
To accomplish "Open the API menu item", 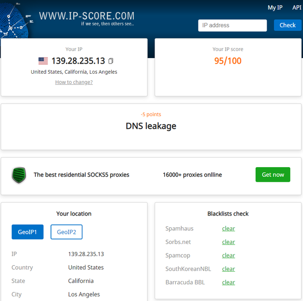I will [x=296, y=8].
